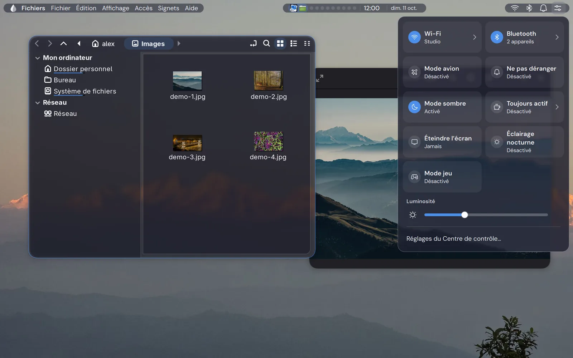Open the Affichage menu
573x358 pixels.
(115, 8)
